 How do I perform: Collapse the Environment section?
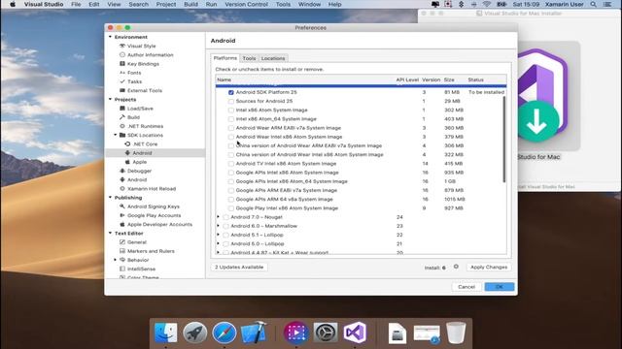tap(110, 37)
